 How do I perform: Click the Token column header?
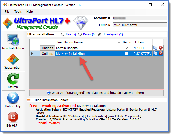tap(143, 42)
